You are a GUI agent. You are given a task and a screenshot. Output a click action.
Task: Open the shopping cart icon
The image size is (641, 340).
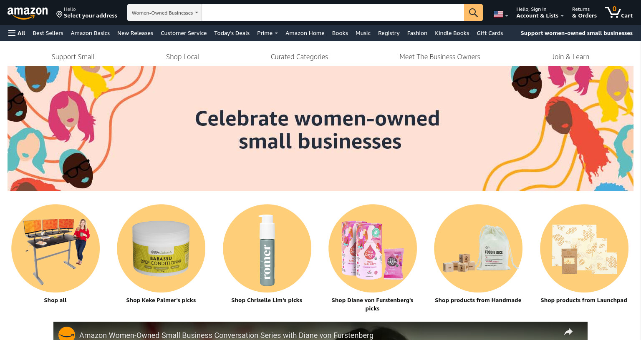pyautogui.click(x=619, y=12)
